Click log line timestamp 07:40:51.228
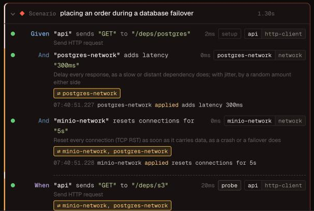 tap(74, 163)
